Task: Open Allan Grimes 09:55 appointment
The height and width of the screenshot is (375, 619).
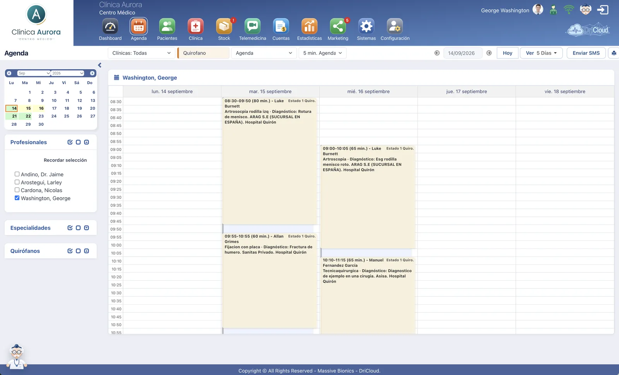Action: [x=270, y=280]
